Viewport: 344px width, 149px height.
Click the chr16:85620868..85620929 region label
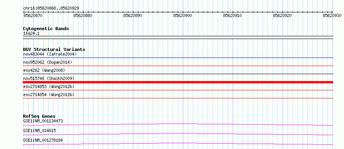(x=51, y=8)
